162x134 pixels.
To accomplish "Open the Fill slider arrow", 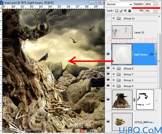I will [155, 11].
